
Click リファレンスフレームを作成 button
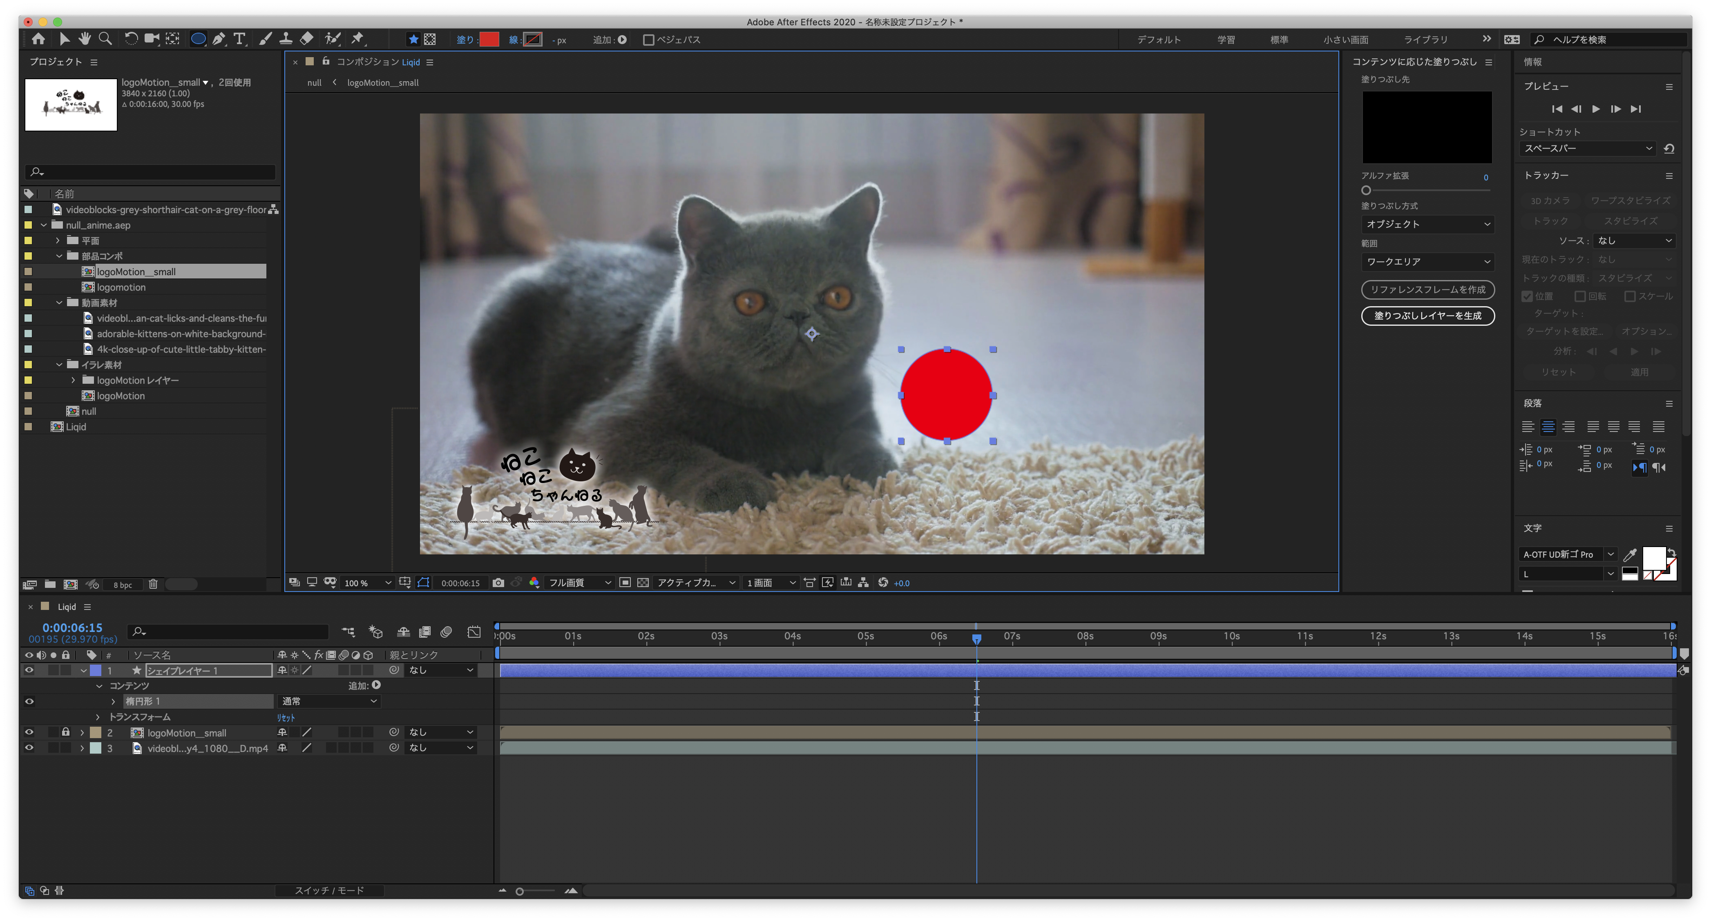tap(1427, 288)
